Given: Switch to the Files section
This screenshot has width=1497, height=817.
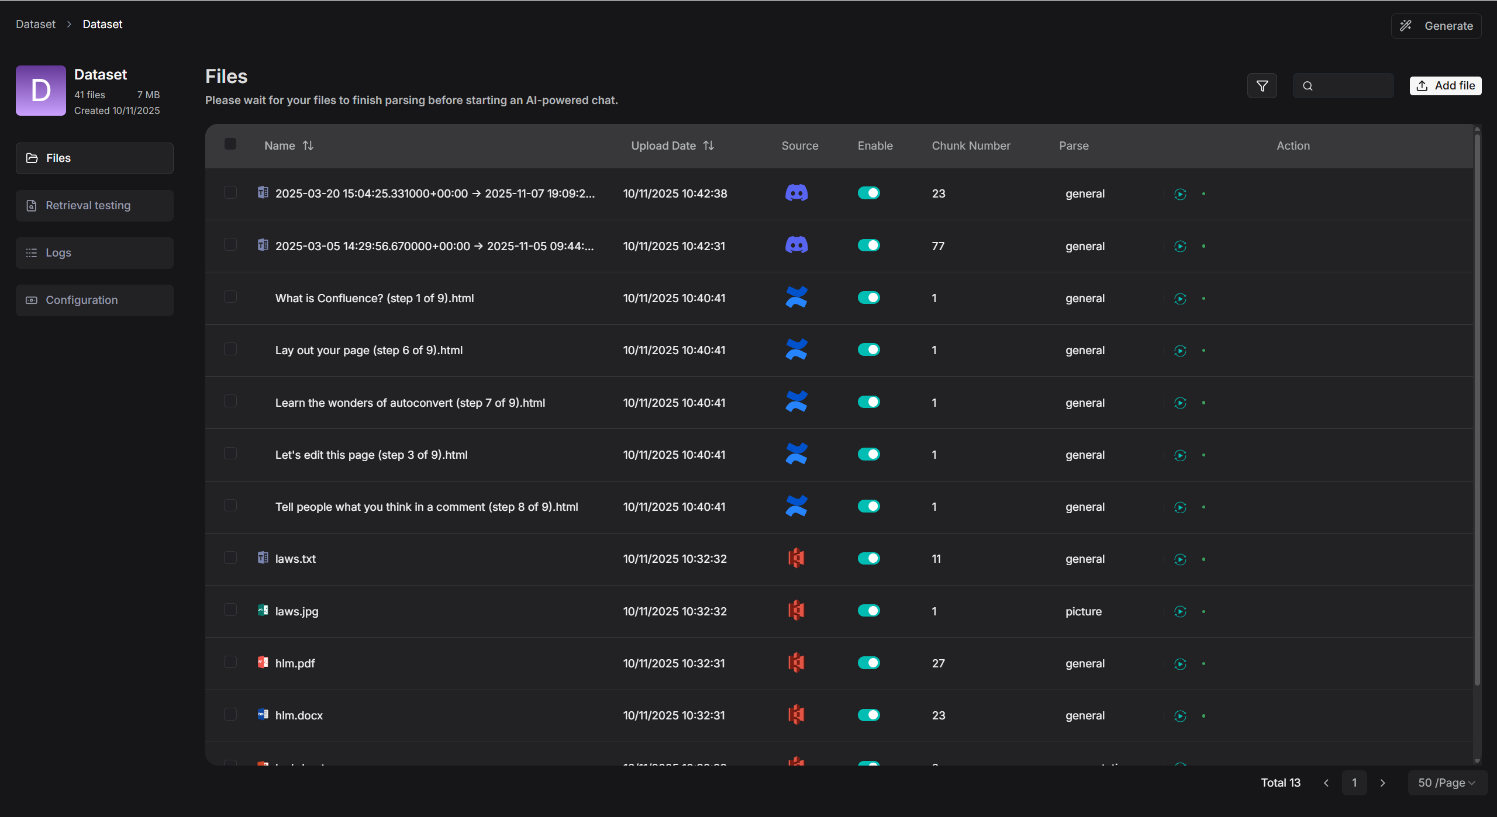Looking at the screenshot, I should click(x=94, y=158).
